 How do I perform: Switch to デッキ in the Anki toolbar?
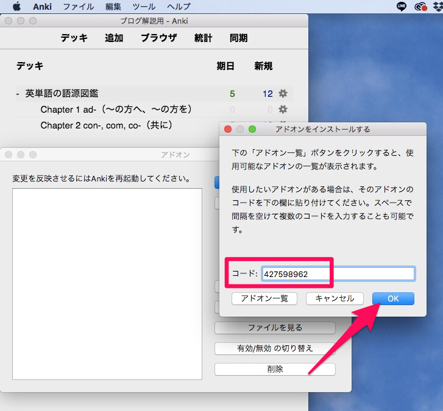pyautogui.click(x=74, y=38)
